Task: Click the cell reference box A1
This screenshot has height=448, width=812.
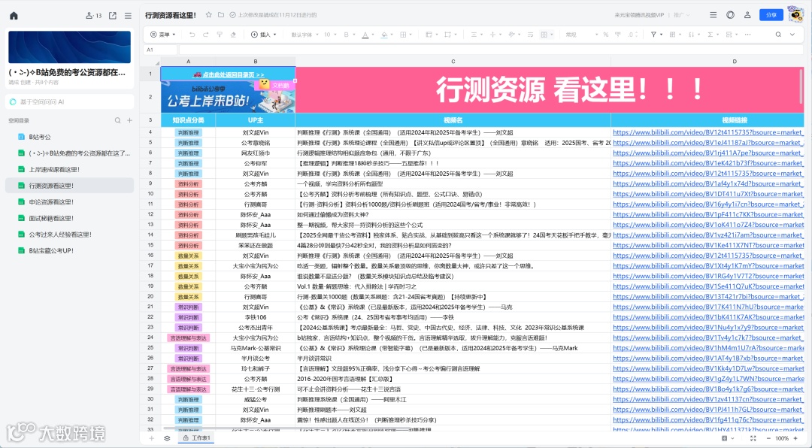Action: click(x=160, y=50)
